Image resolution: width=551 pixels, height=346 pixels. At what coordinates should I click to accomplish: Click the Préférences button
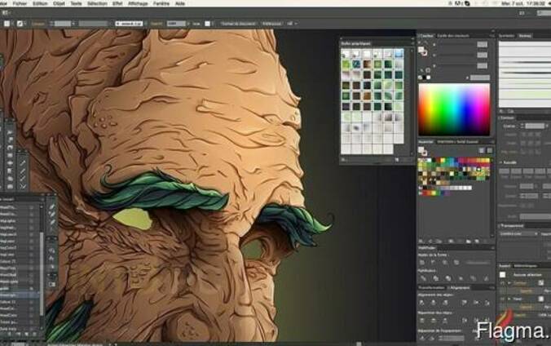tap(271, 24)
